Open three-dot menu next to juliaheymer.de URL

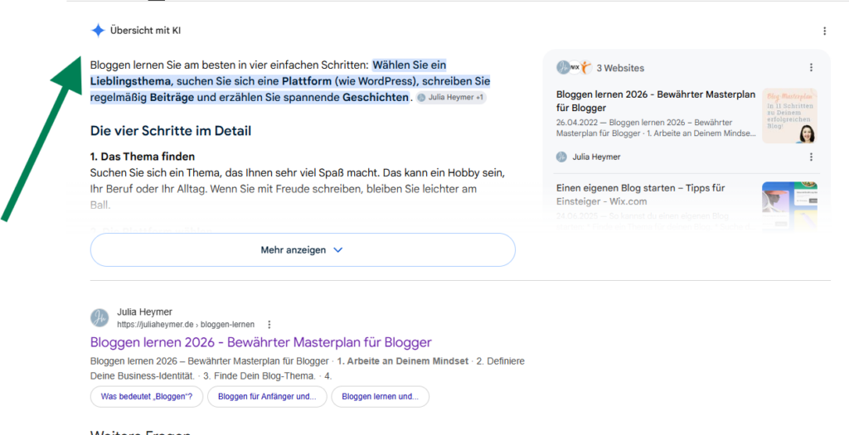(269, 325)
